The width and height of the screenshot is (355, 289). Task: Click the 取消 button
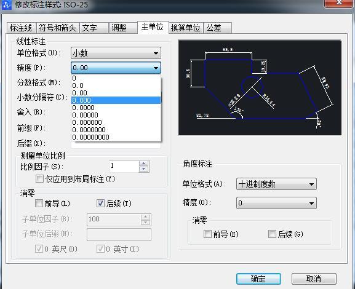(x=314, y=279)
